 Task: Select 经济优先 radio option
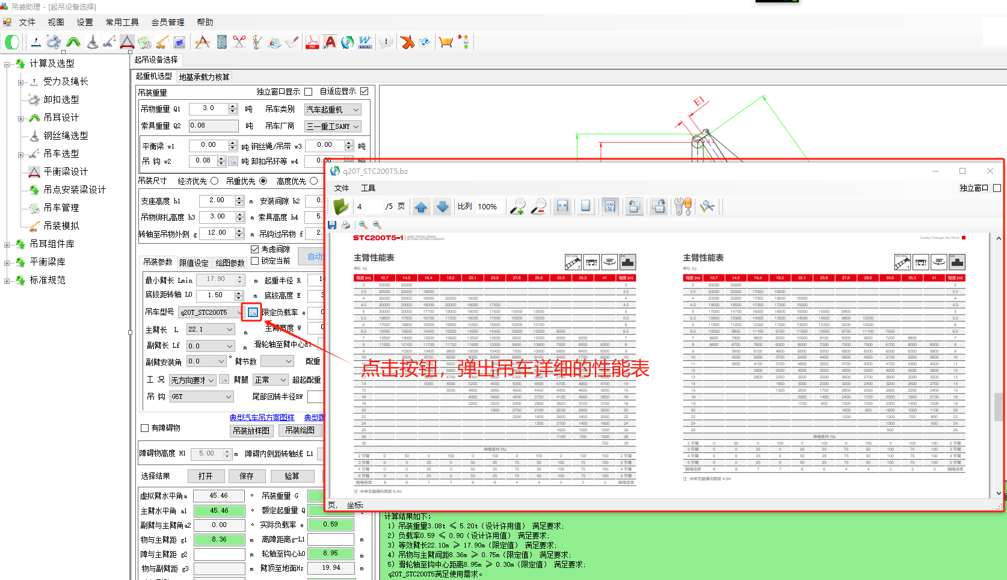pos(214,181)
